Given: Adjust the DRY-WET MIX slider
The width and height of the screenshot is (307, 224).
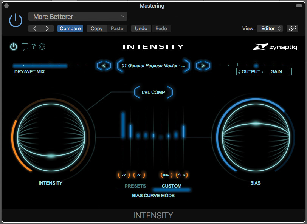Looking at the screenshot, I should coord(50,65).
